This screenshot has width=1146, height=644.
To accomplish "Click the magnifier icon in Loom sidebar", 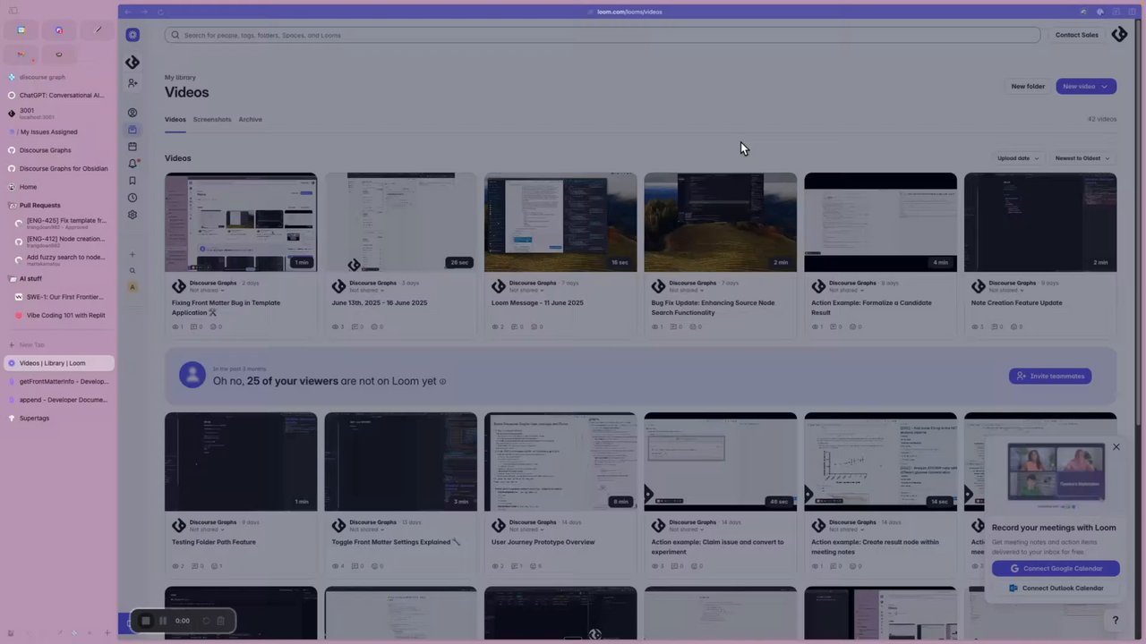I will 133,271.
